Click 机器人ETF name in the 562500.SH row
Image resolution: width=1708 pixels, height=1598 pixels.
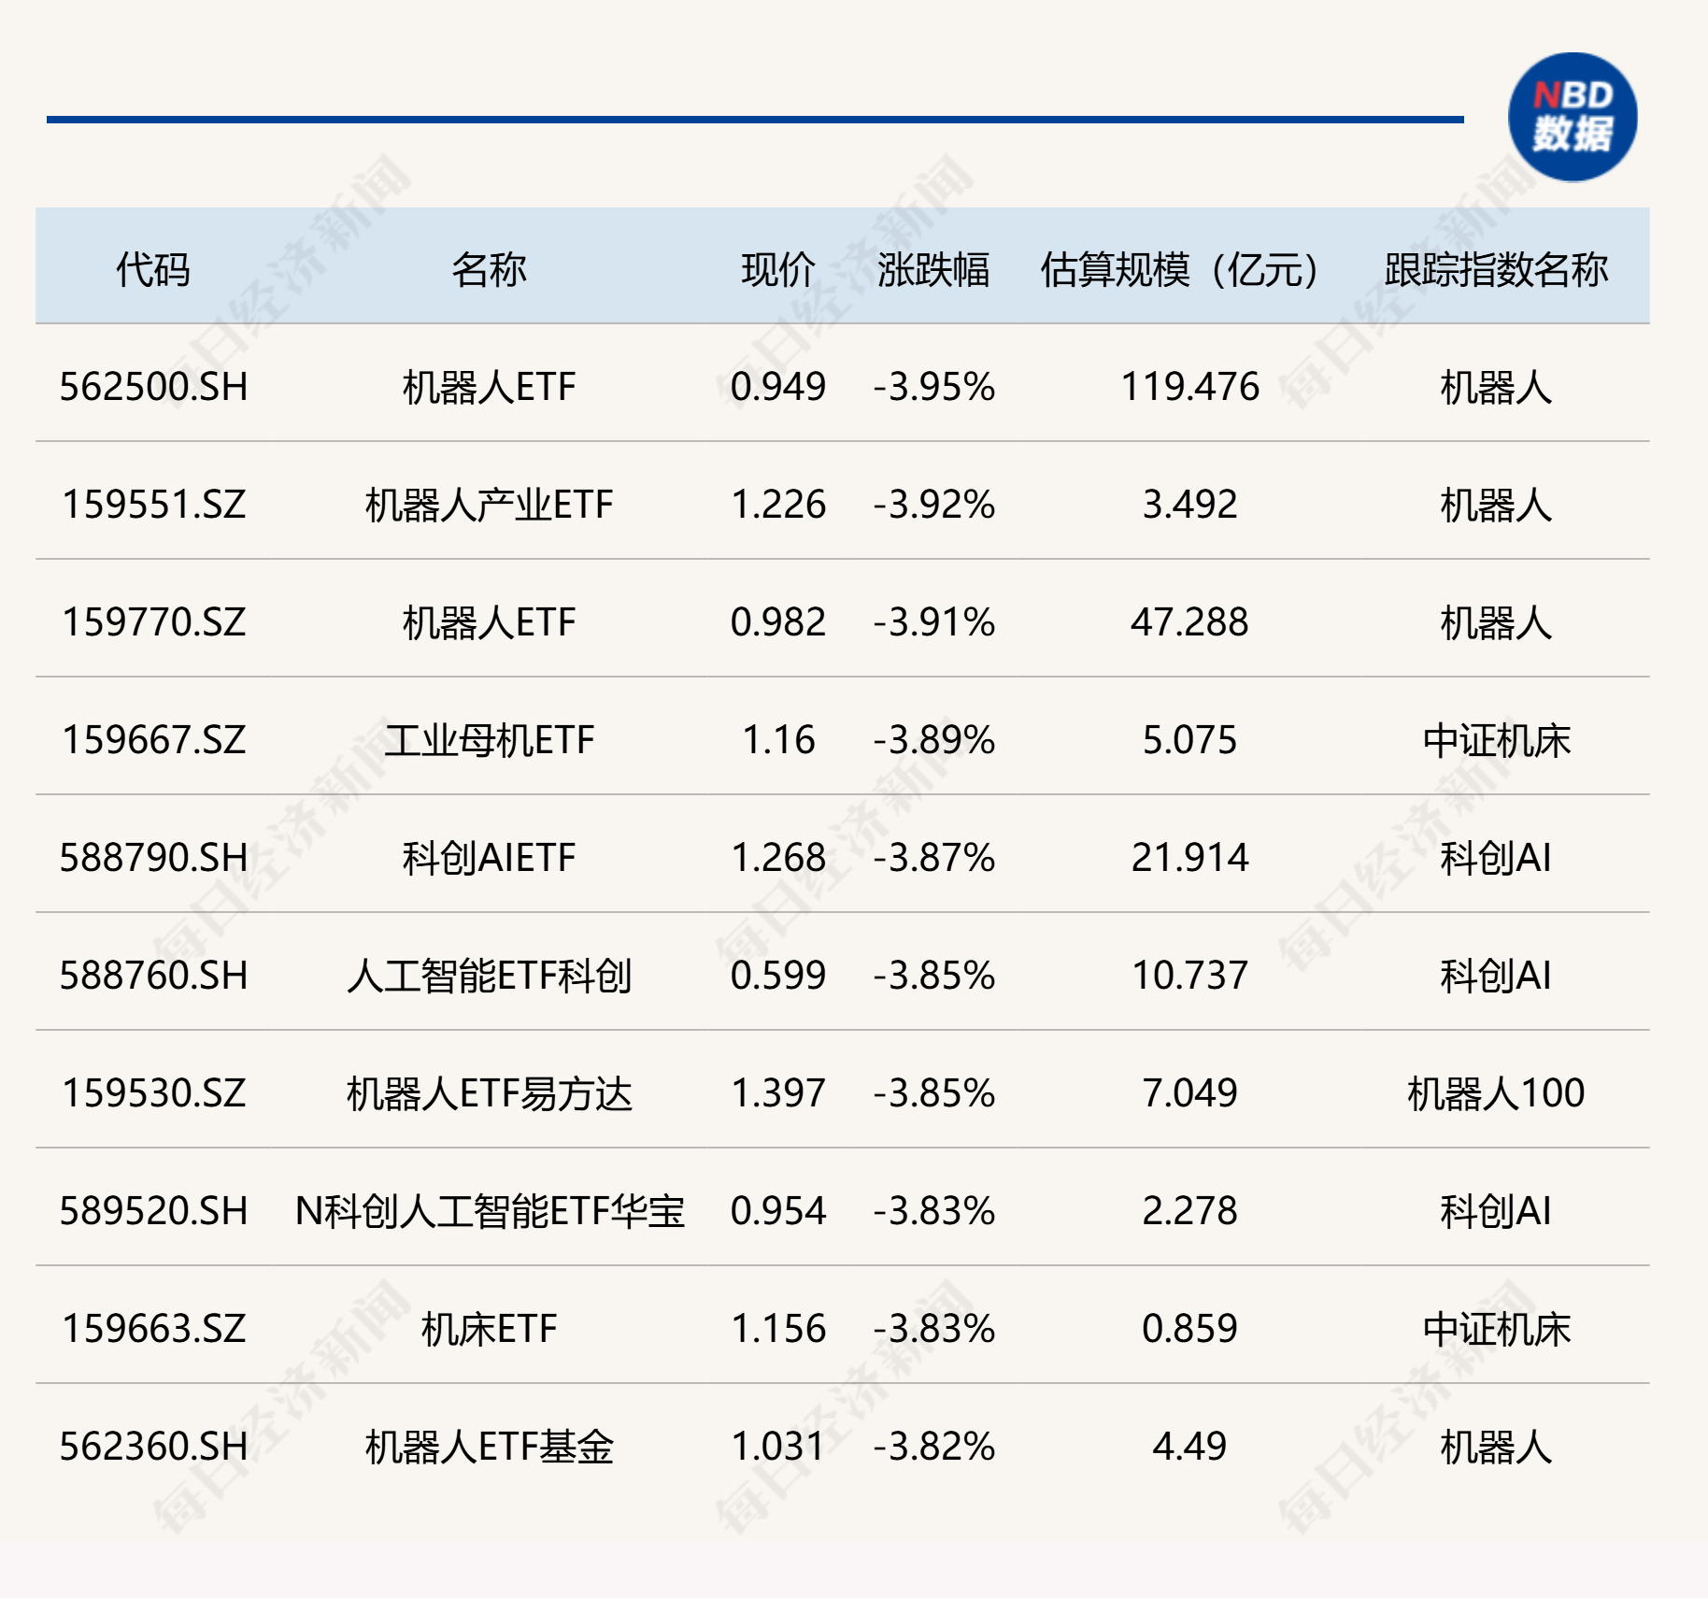pos(489,387)
